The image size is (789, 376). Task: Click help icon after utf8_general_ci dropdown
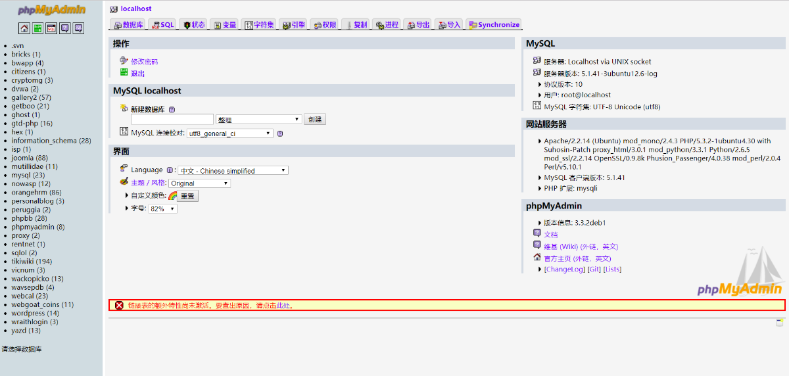279,133
